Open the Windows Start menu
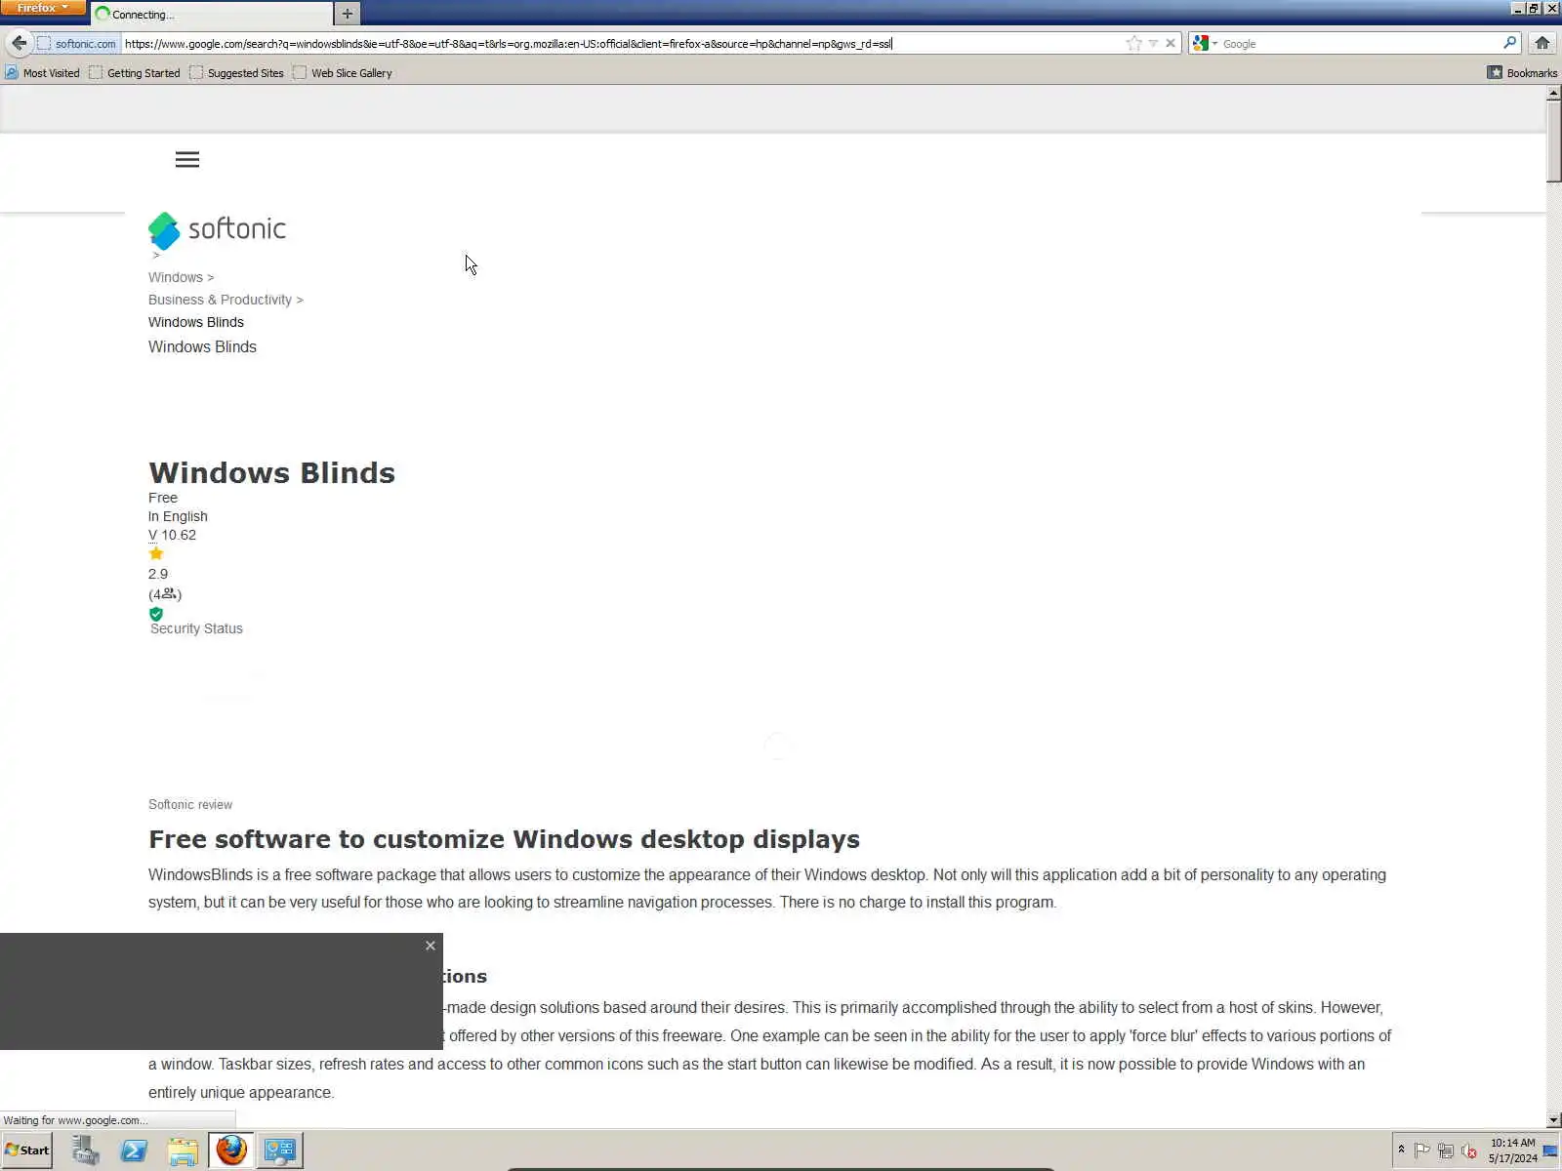 click(x=27, y=1150)
